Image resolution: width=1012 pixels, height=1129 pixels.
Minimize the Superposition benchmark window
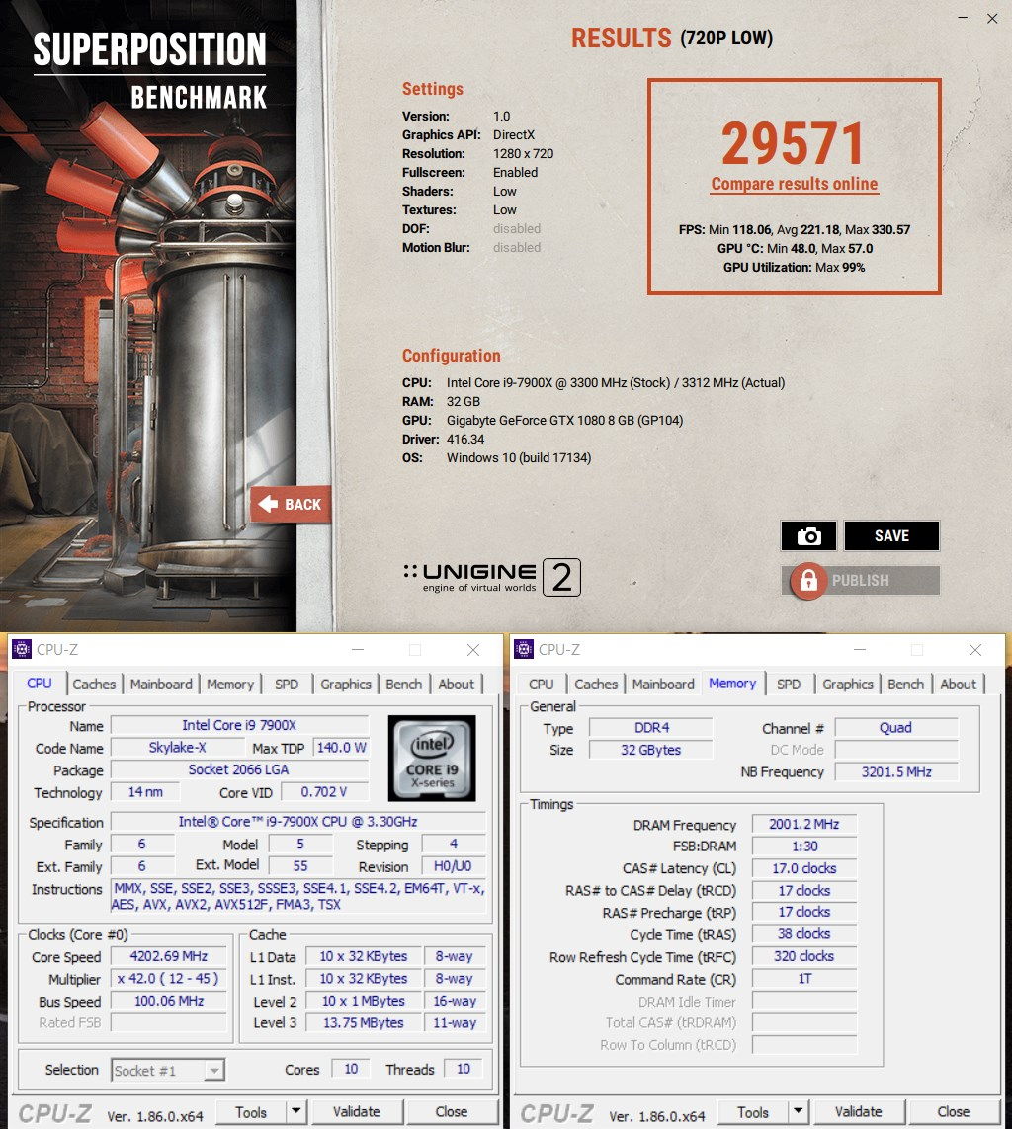click(x=963, y=18)
